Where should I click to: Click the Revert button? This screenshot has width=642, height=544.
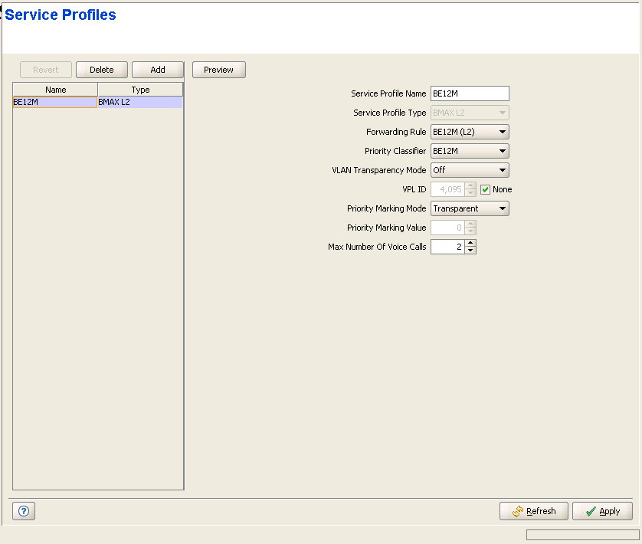pyautogui.click(x=45, y=70)
